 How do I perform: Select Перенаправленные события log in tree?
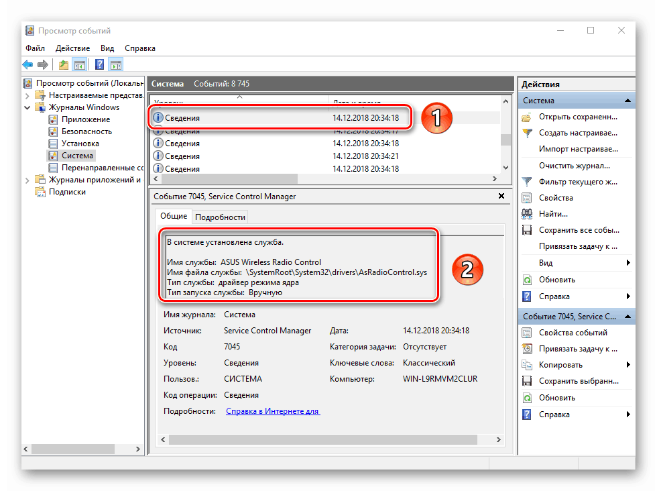pos(102,168)
